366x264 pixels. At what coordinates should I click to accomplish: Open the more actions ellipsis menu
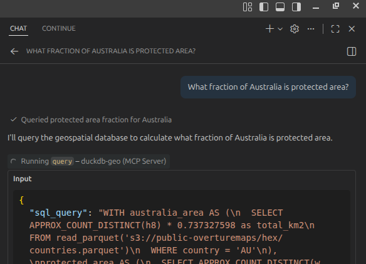click(311, 29)
